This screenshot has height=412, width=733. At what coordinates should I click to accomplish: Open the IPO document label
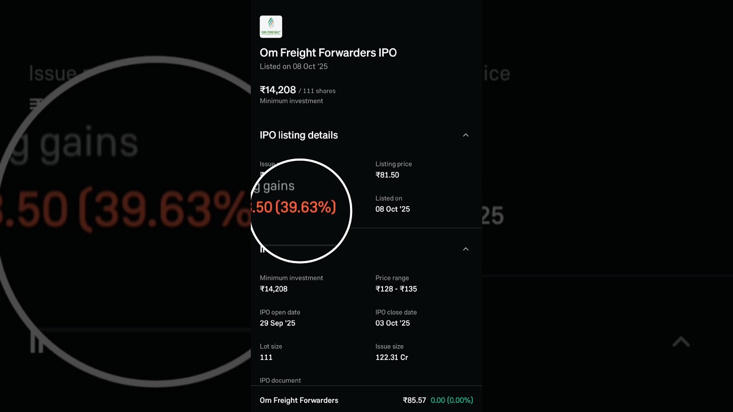[x=281, y=381]
